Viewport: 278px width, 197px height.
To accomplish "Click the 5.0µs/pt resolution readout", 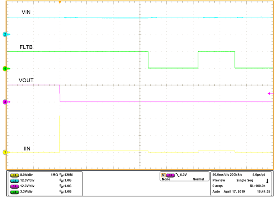I will [259, 175].
